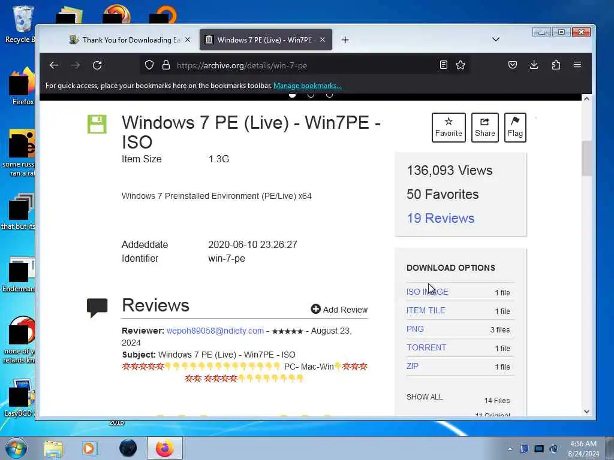Switch to Thank You for Downloading tab
This screenshot has height=460, width=614.
click(130, 40)
